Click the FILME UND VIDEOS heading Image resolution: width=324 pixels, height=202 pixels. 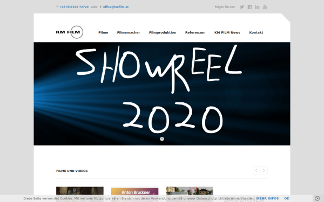coord(72,171)
